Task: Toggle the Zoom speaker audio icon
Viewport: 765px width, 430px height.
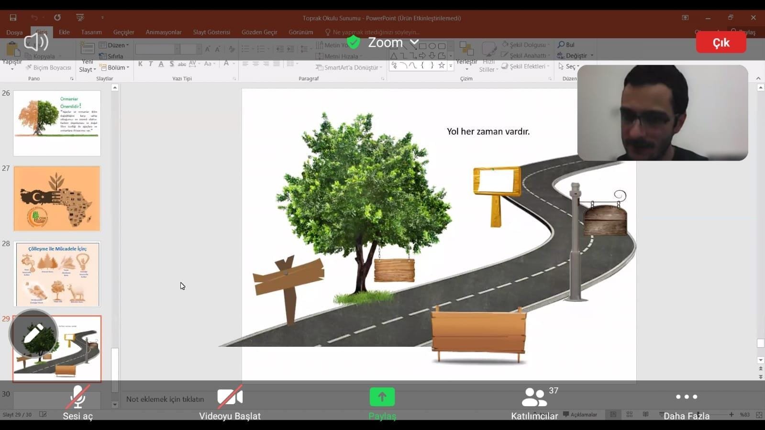Action: (36, 43)
